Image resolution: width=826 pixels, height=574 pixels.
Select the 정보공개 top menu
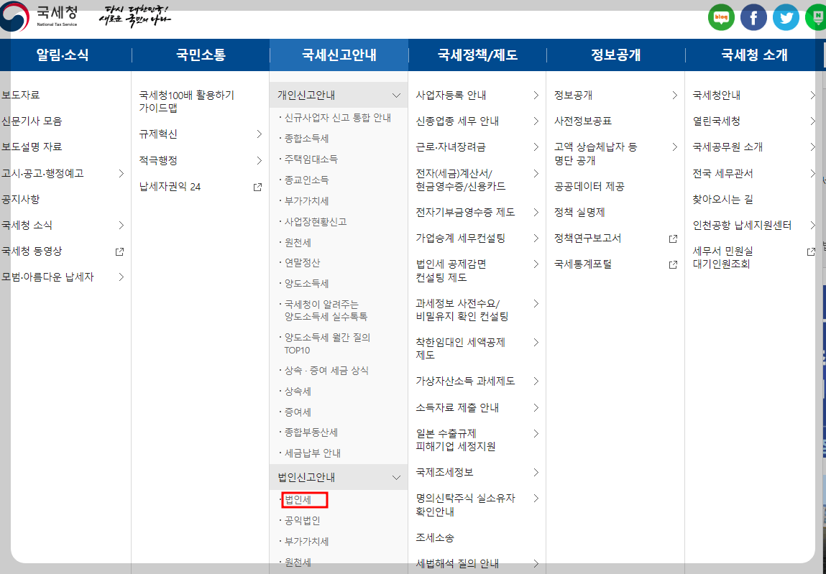[615, 55]
